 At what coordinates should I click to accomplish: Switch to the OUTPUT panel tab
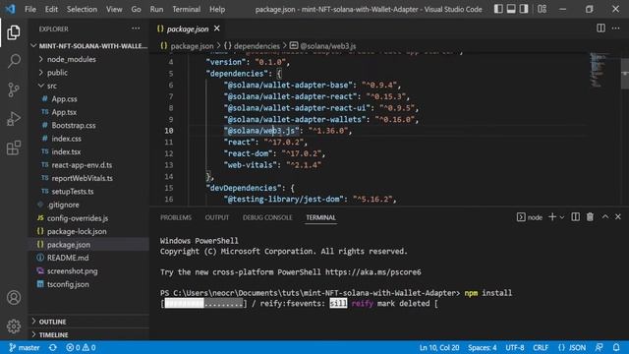coord(217,217)
